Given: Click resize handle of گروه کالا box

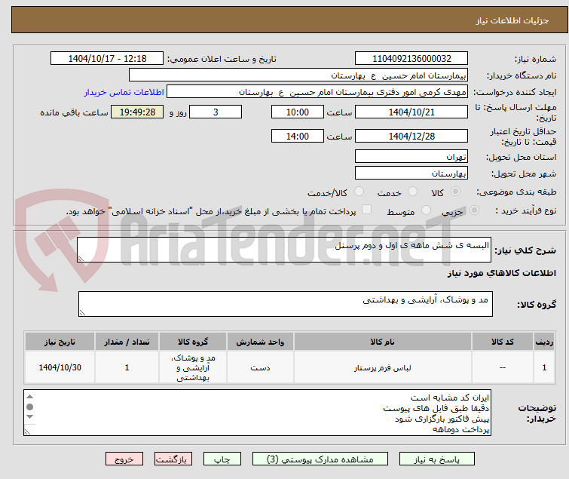Looking at the screenshot, I should pyautogui.click(x=82, y=313).
